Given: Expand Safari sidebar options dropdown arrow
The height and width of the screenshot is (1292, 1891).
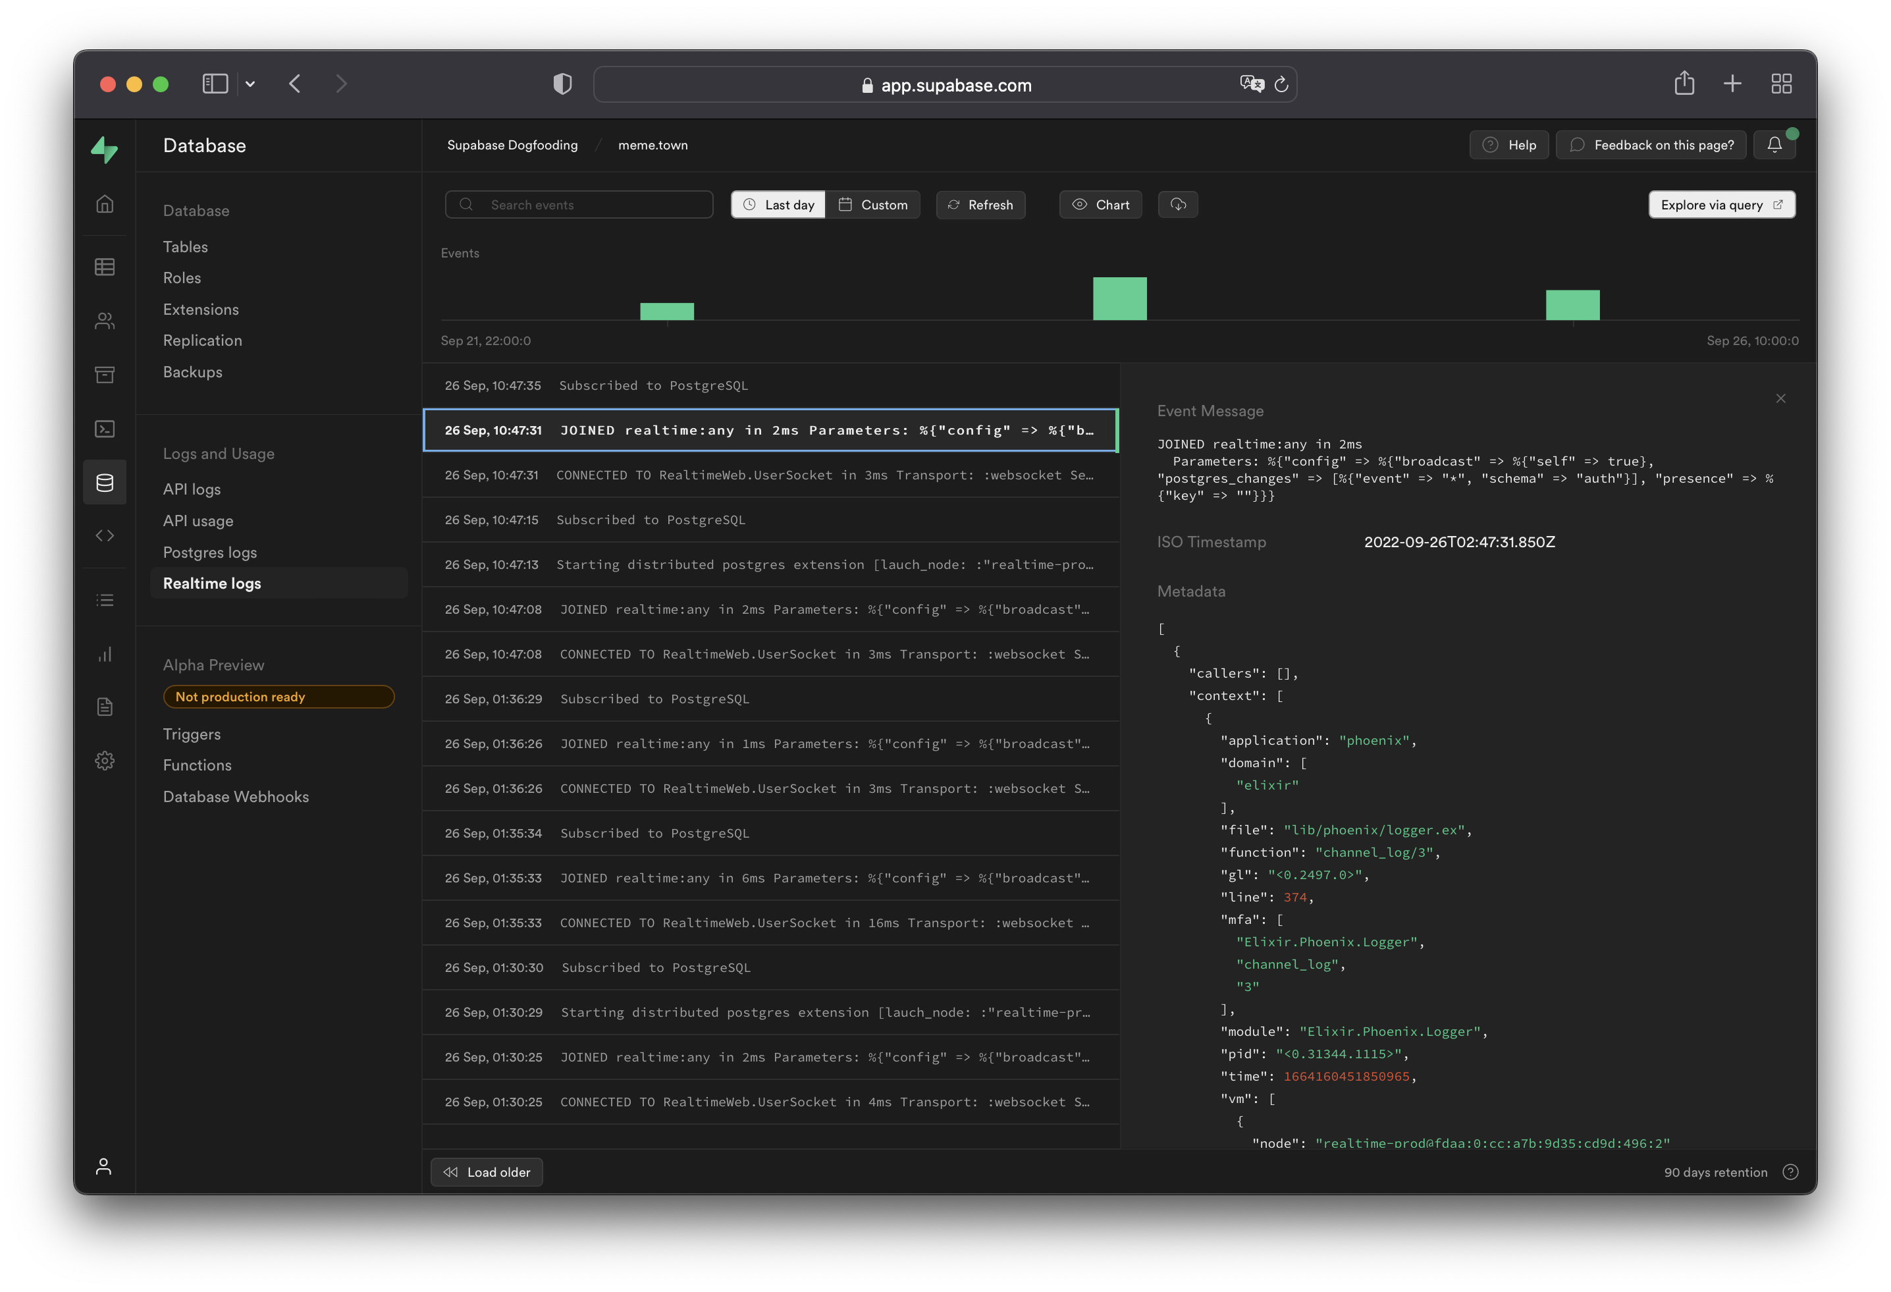Looking at the screenshot, I should click(250, 84).
